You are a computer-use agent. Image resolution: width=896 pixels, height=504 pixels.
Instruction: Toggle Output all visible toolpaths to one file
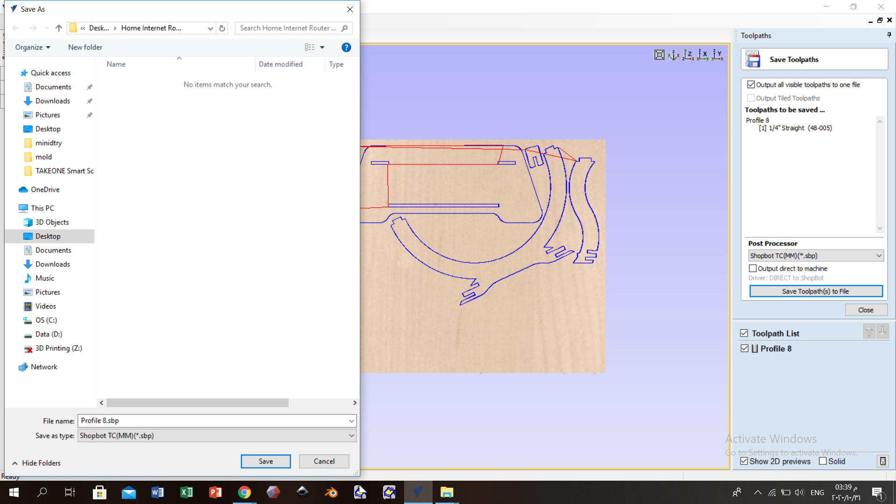[751, 84]
